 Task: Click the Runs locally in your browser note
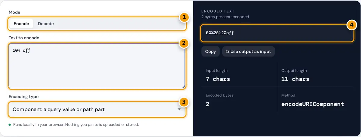[76, 124]
